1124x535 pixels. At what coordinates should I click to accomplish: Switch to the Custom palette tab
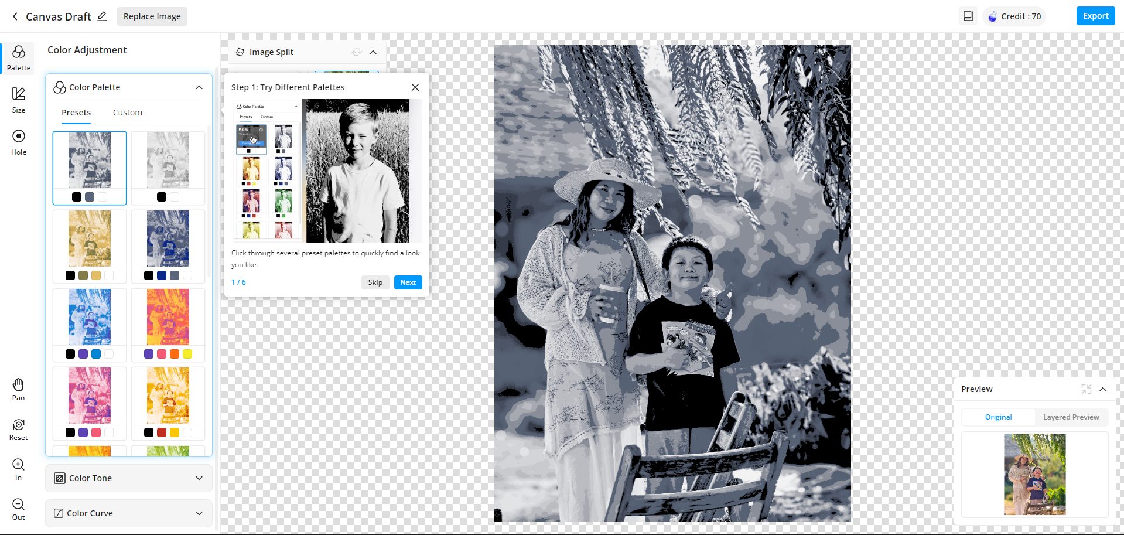point(127,113)
